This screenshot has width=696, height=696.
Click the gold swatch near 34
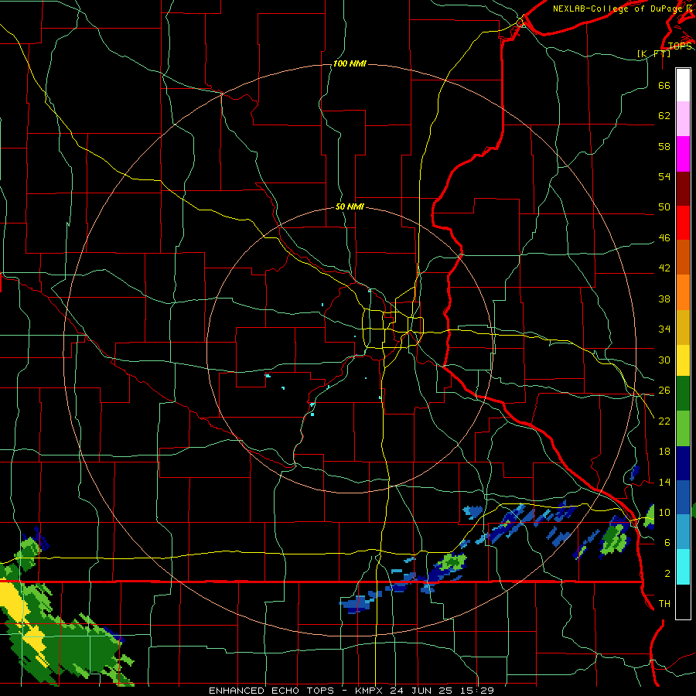[683, 327]
